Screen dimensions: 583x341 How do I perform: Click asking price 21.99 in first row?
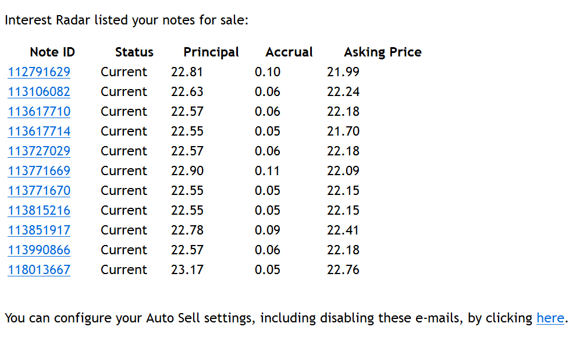tap(343, 72)
